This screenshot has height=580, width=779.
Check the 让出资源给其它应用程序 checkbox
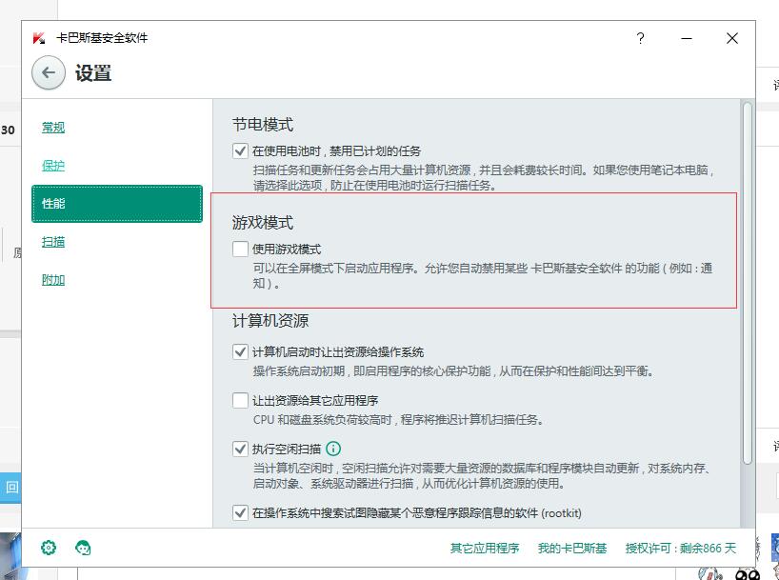pyautogui.click(x=240, y=400)
